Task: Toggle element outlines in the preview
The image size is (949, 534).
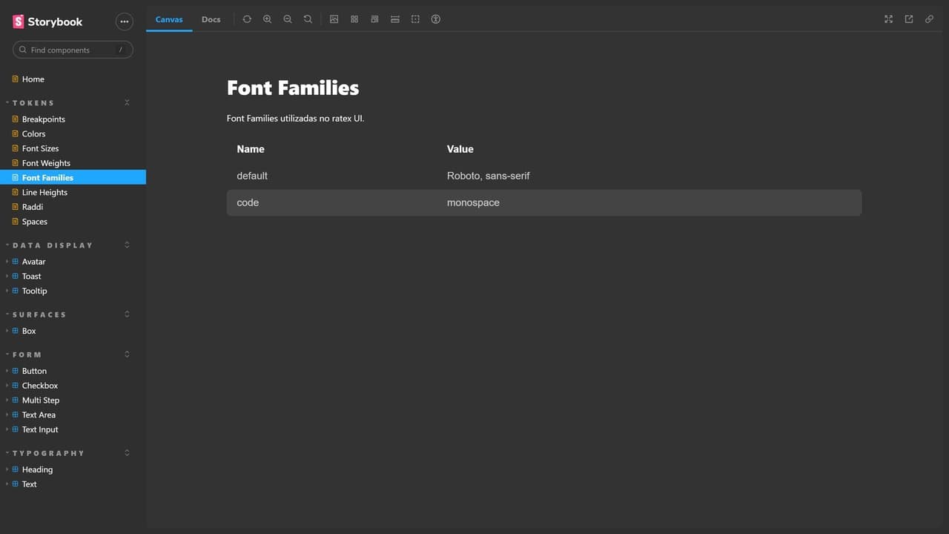Action: click(415, 19)
